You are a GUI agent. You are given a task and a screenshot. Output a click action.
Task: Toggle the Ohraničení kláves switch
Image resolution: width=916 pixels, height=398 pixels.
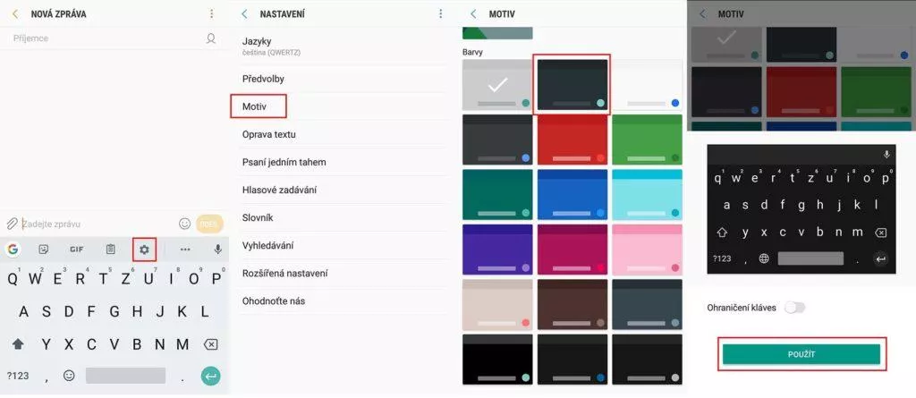pos(794,308)
